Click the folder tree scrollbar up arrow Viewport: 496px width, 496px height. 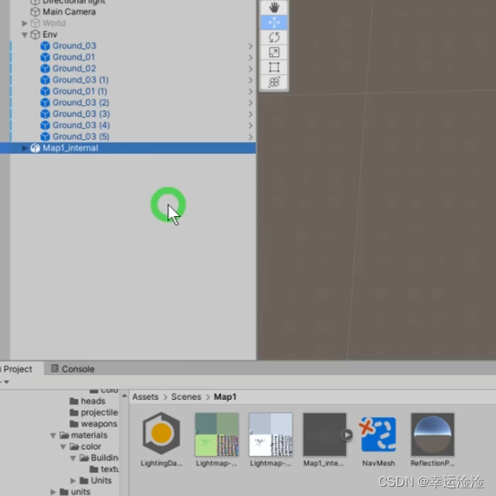[124, 396]
